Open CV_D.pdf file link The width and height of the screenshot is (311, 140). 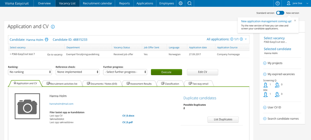click(128, 122)
